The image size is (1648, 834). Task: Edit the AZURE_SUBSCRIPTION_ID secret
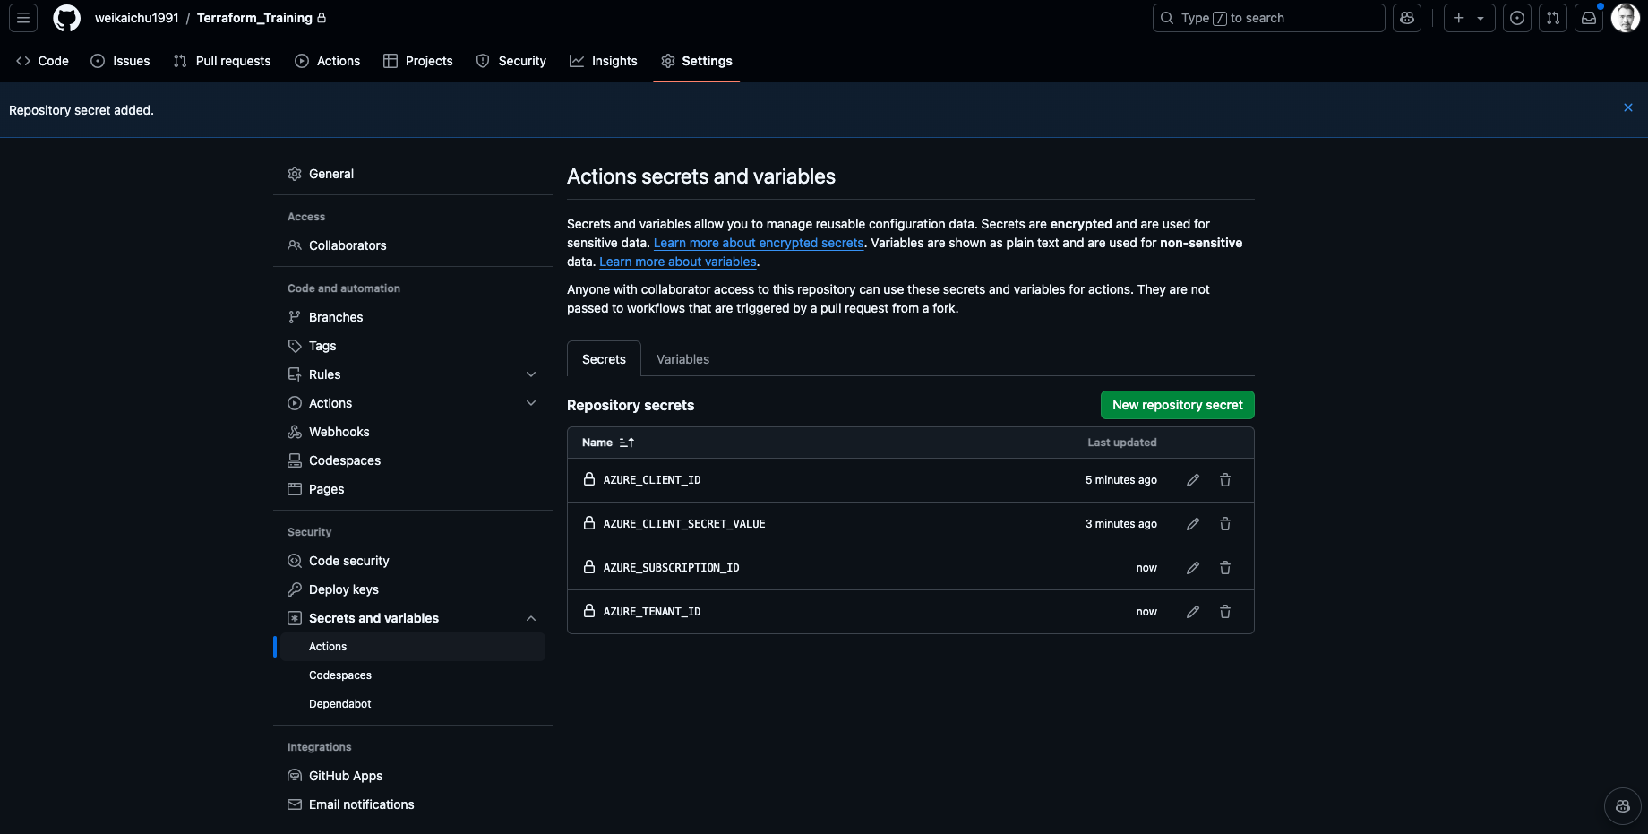coord(1193,568)
